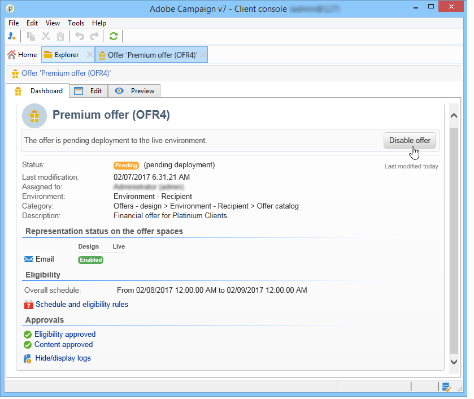
Task: Go to the Home tab
Action: point(23,55)
